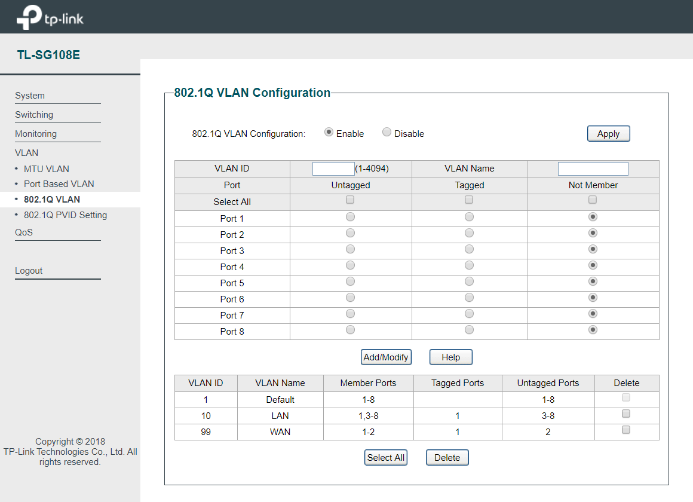Go to MTU VLAN page
This screenshot has height=502, width=693.
tap(47, 169)
